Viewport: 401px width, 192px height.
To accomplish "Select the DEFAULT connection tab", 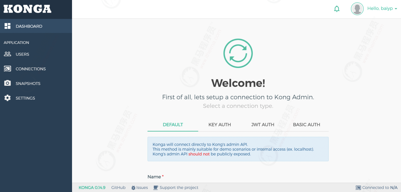I will (173, 125).
